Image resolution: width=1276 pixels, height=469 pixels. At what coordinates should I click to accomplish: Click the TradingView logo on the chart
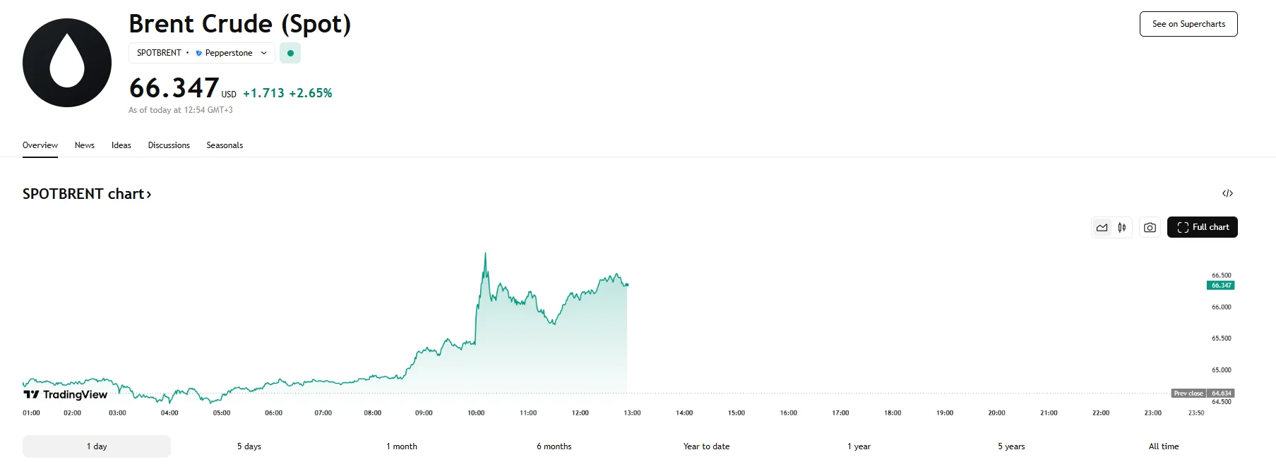(x=64, y=395)
